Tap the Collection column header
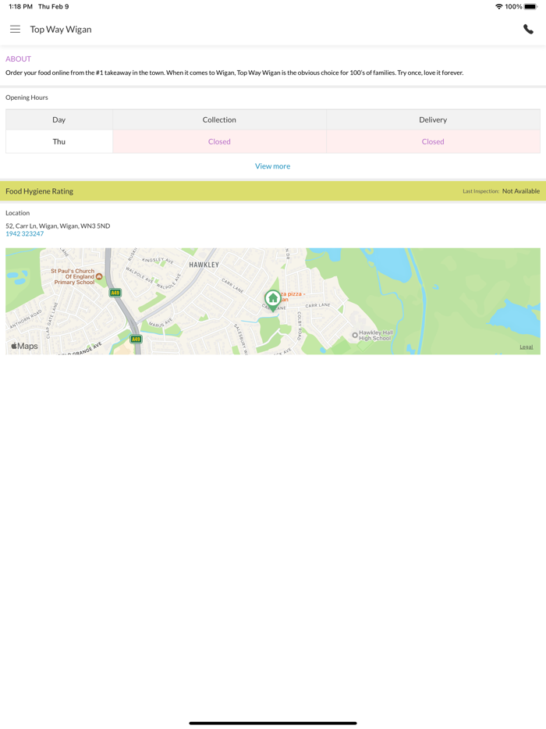The height and width of the screenshot is (729, 546). pyautogui.click(x=219, y=120)
